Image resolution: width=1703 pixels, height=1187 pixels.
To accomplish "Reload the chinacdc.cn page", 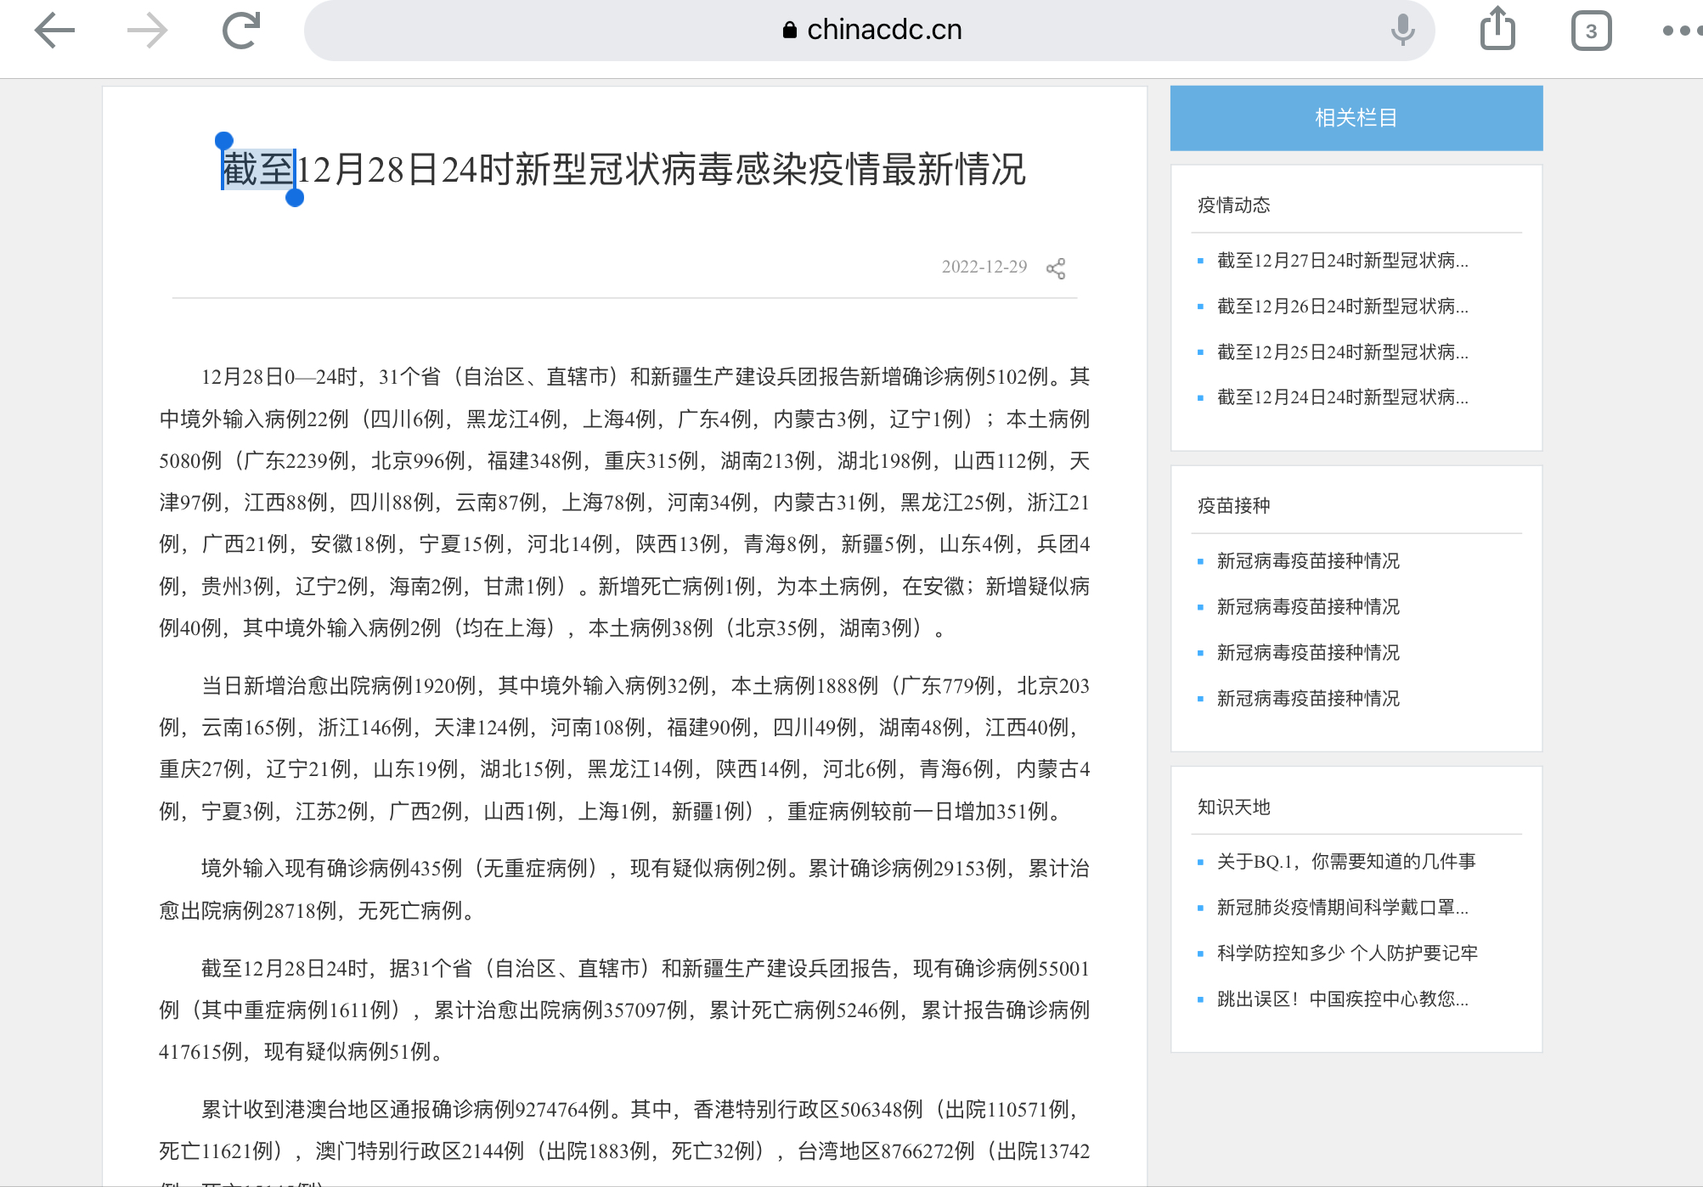I will pyautogui.click(x=241, y=31).
